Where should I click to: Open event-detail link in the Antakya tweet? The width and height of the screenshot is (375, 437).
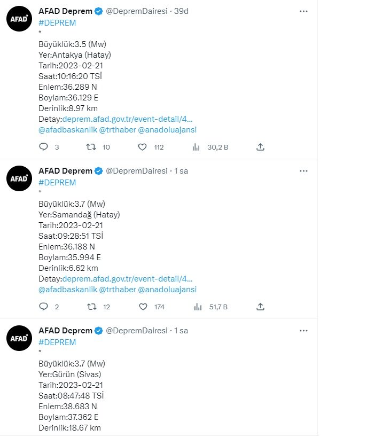pyautogui.click(x=128, y=119)
